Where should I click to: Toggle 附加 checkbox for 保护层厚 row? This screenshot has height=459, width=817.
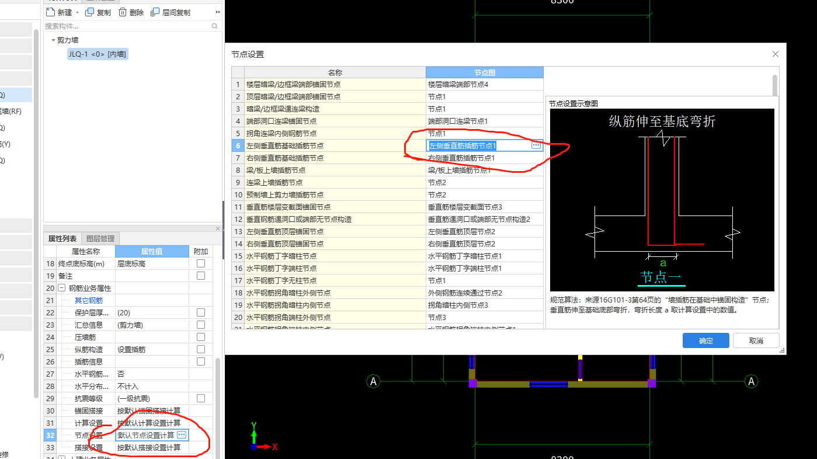point(201,312)
